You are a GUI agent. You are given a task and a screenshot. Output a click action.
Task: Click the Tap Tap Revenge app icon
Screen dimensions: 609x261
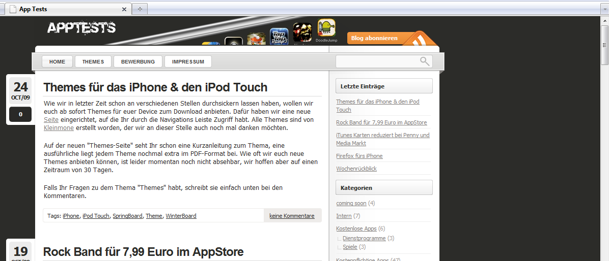pos(279,37)
